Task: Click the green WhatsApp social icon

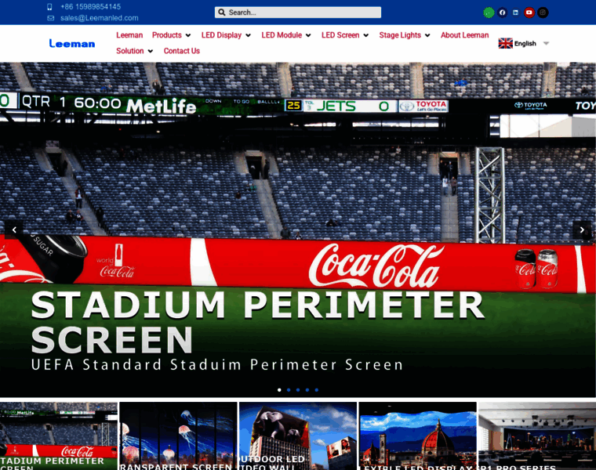Action: 489,13
